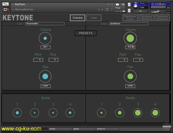Screen dimensions: 173x133
Task: Click the header volume slider
Action: click(158, 11)
